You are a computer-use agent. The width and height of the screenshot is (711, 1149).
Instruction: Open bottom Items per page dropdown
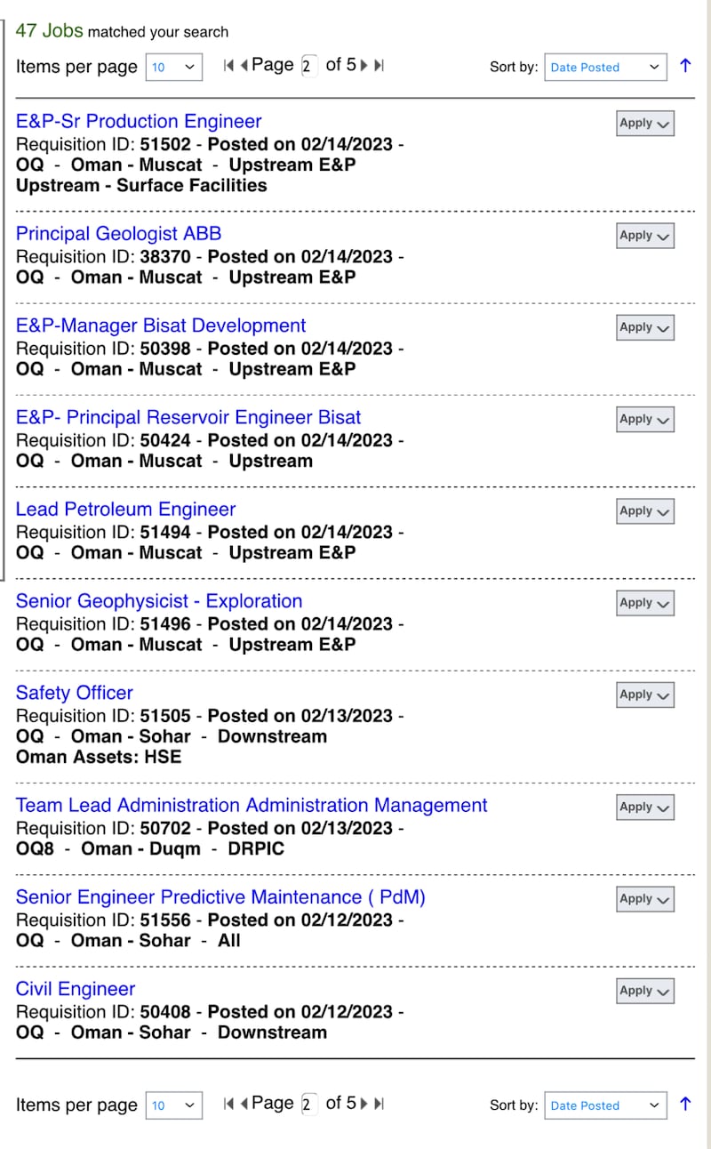[174, 1105]
